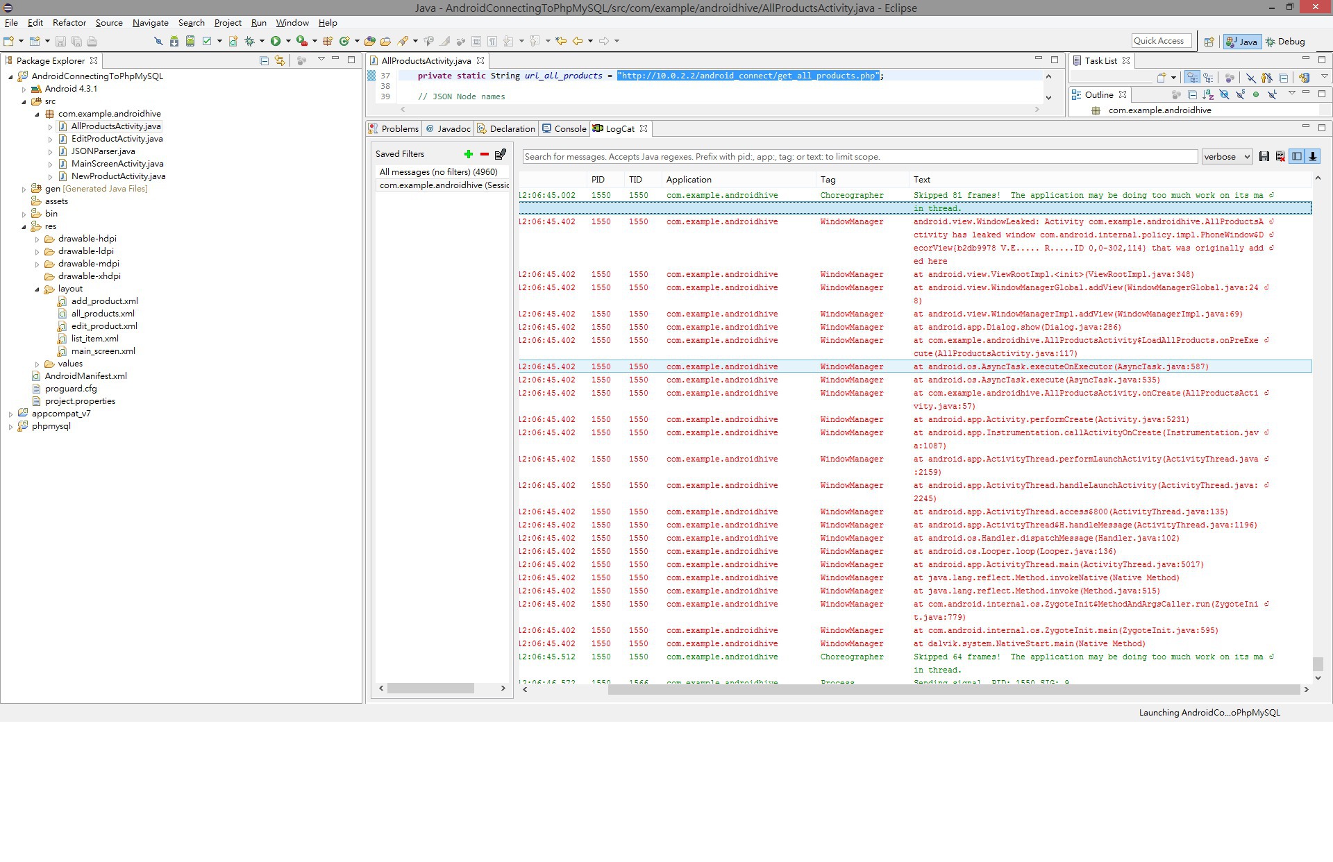Collapse all in Outline view
The width and height of the screenshot is (1333, 862).
pos(1192,95)
